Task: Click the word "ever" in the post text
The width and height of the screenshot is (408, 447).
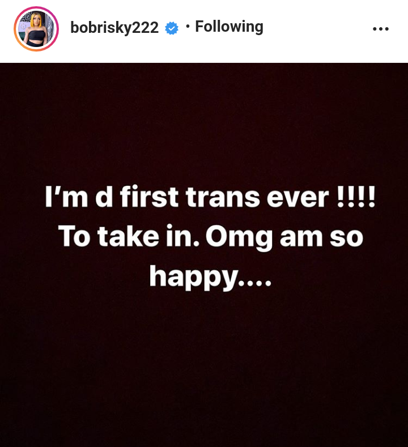Action: 297,198
